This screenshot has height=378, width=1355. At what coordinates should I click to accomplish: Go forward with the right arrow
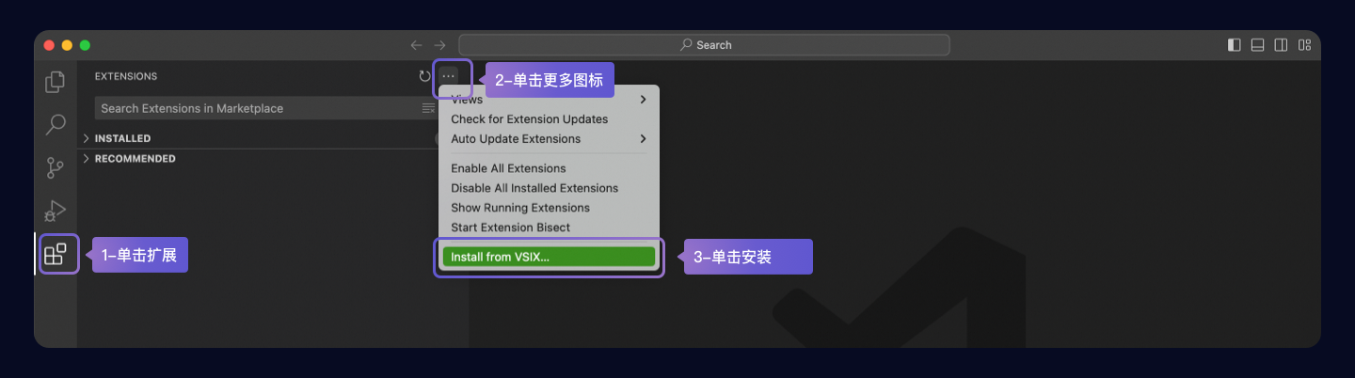[x=439, y=45]
